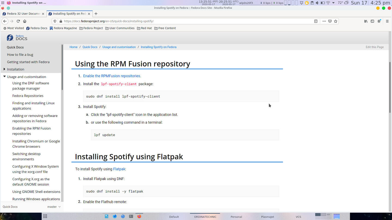
Task: Click the page vertical scrollbar thumb
Action: (x=390, y=87)
